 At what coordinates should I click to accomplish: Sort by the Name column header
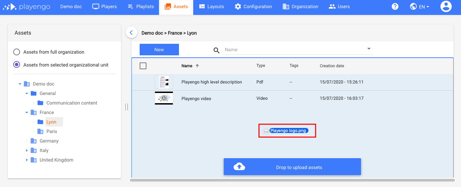point(187,66)
